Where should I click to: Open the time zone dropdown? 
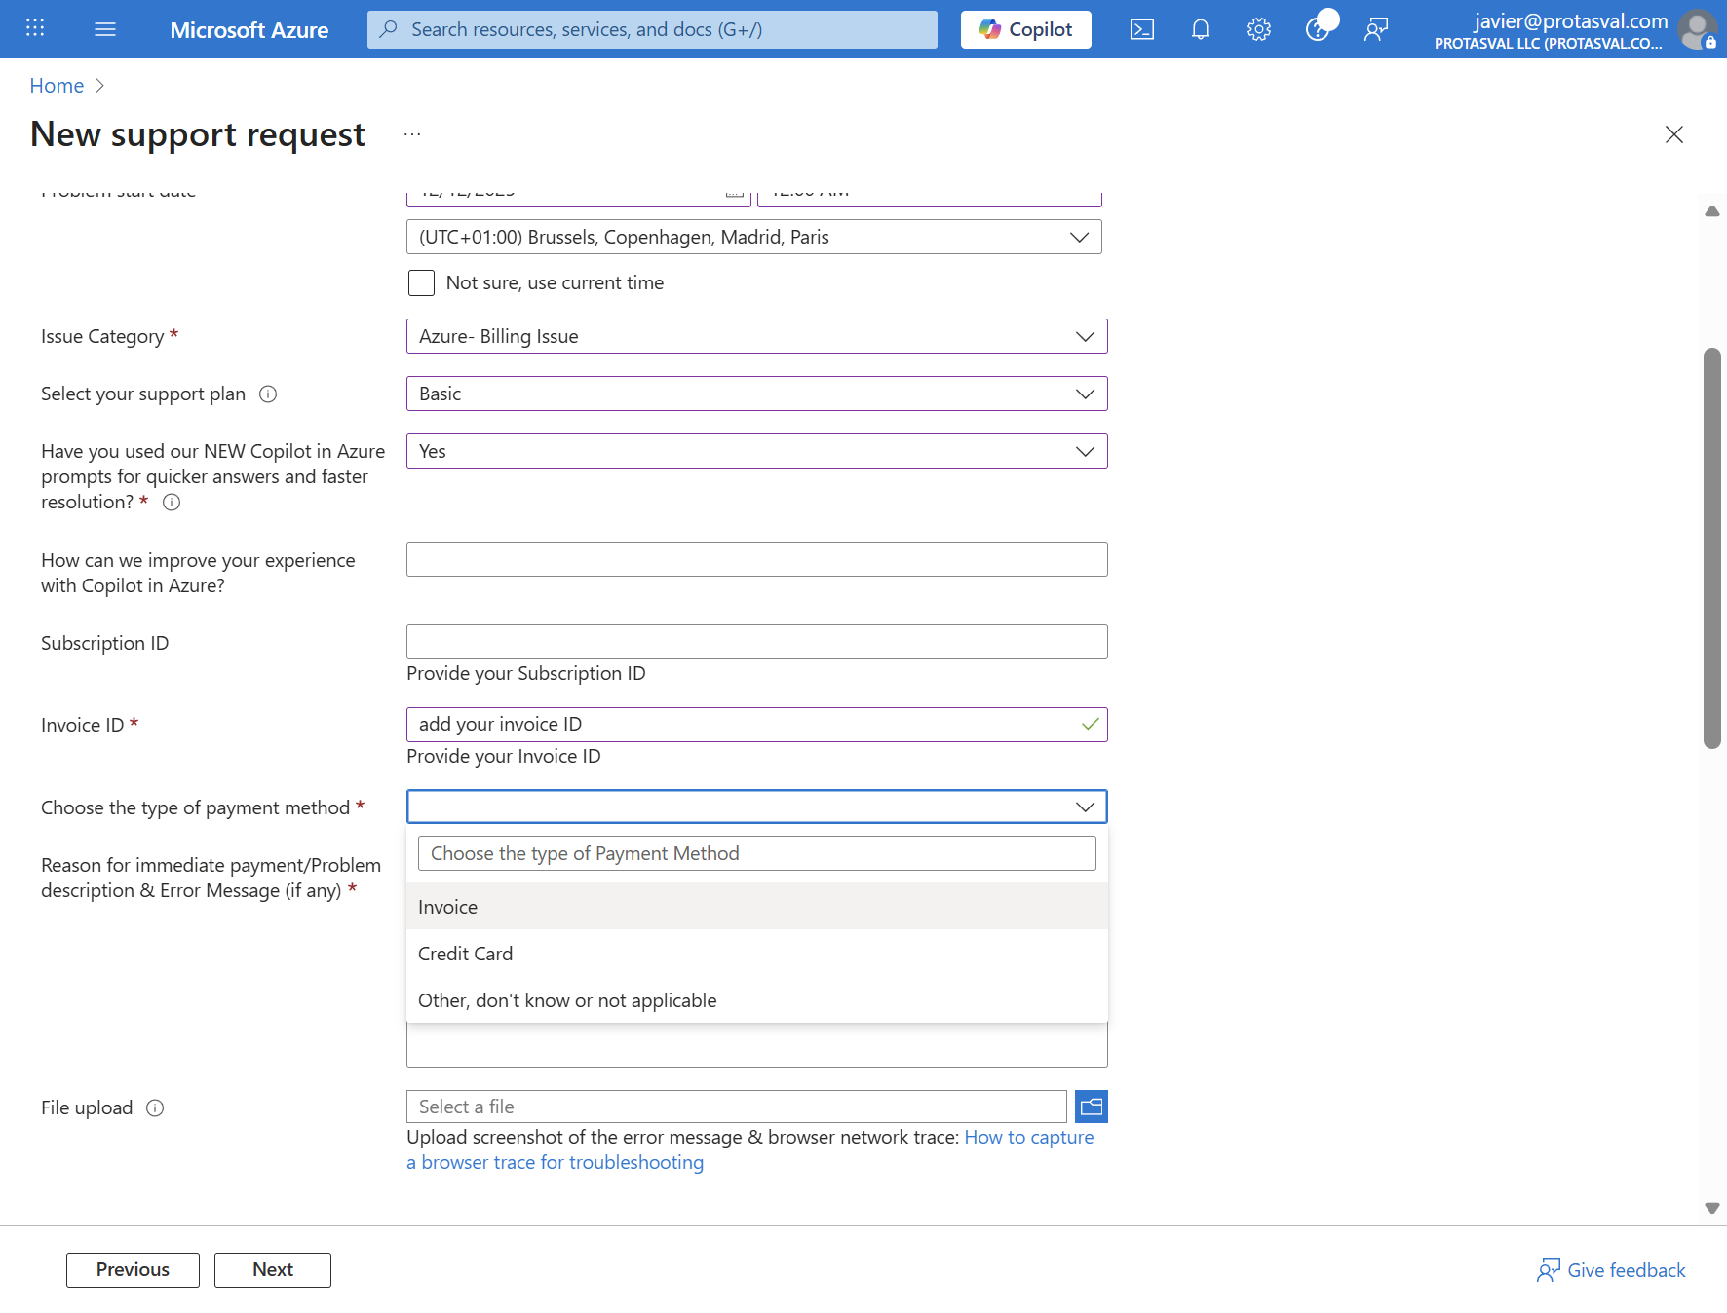(x=754, y=237)
